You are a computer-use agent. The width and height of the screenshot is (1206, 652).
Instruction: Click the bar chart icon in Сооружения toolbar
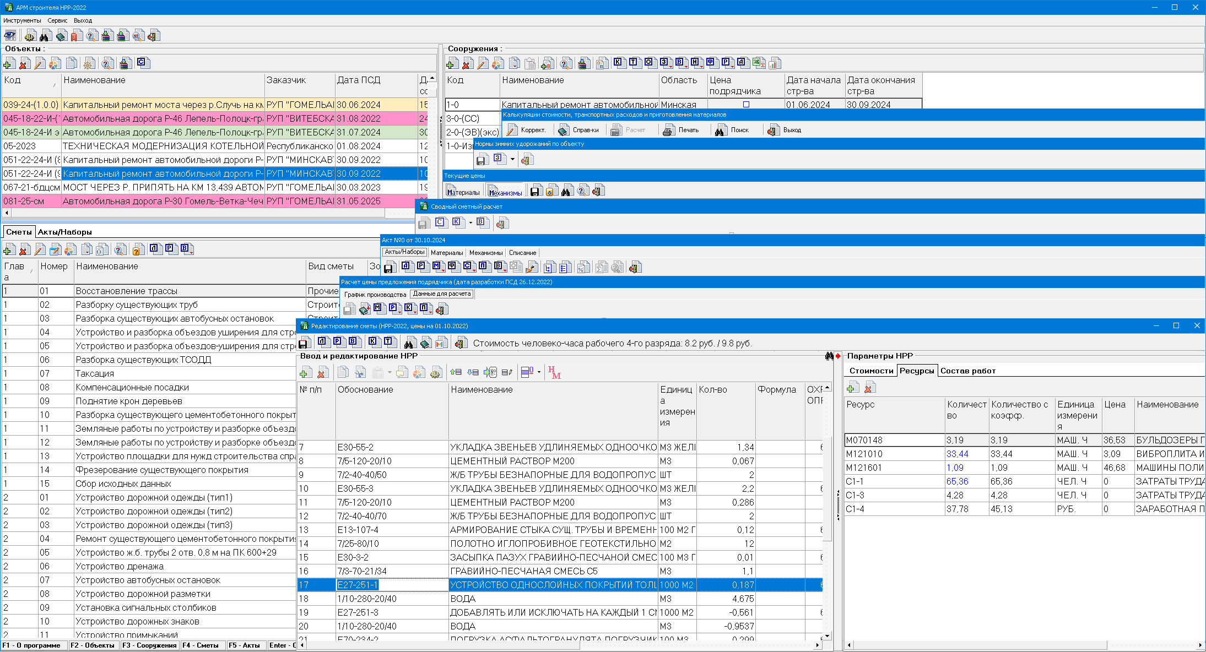(775, 63)
